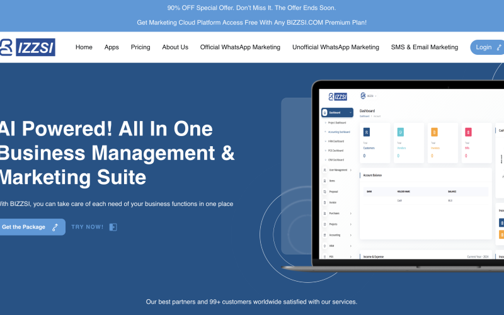Screen dimensions: 504x315
Task: Expand Projects arrow in laptop sidebar
Action: pyautogui.click(x=351, y=224)
